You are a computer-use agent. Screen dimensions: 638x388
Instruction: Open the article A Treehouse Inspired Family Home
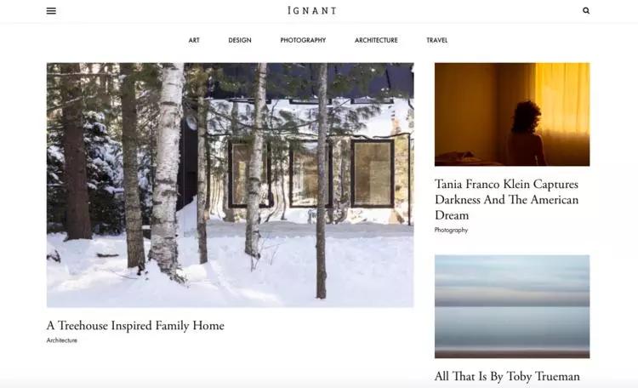tap(135, 326)
